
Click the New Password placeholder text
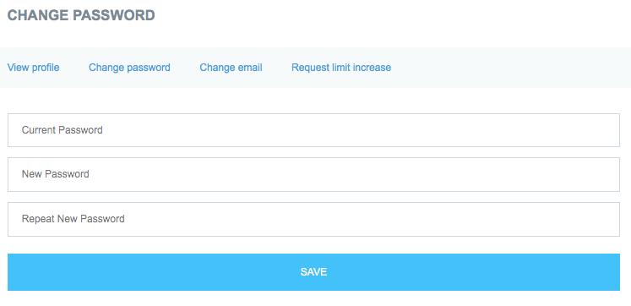coord(56,174)
